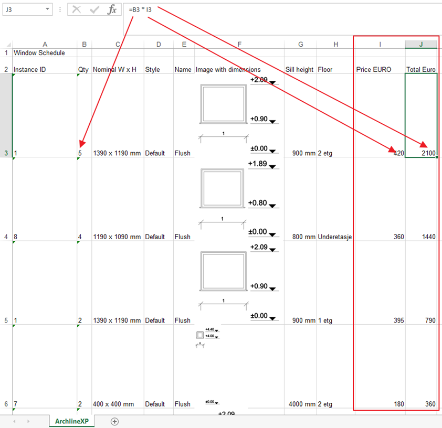
Task: Select column F header
Action: [239, 45]
